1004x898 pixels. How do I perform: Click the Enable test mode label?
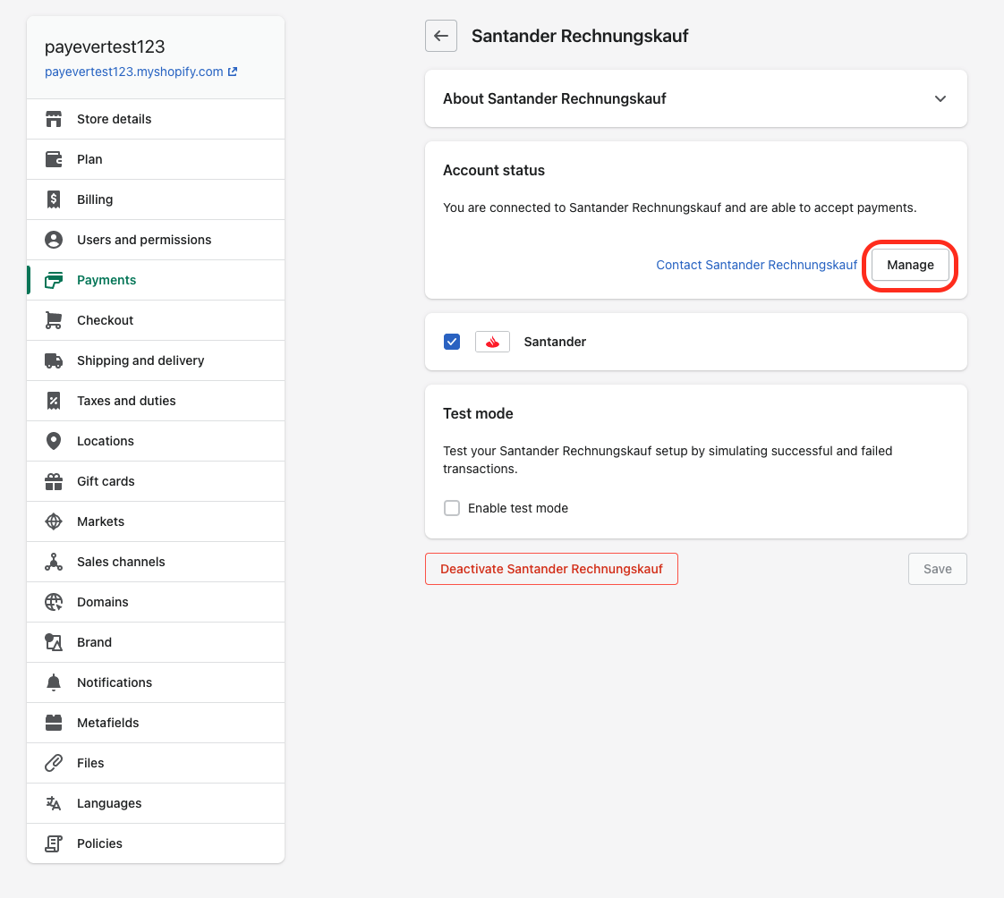(518, 508)
